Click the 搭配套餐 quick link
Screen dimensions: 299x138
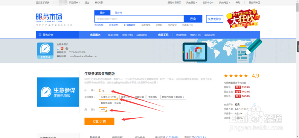click(x=146, y=25)
